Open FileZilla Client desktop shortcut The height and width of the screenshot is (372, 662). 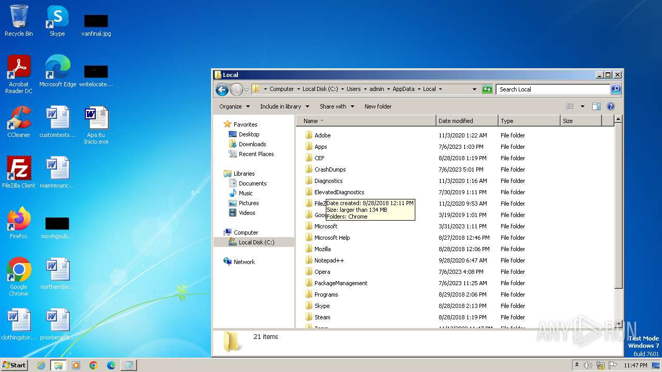pyautogui.click(x=19, y=173)
